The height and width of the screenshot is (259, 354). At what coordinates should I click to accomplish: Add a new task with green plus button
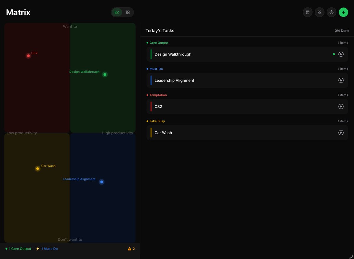pos(343,12)
